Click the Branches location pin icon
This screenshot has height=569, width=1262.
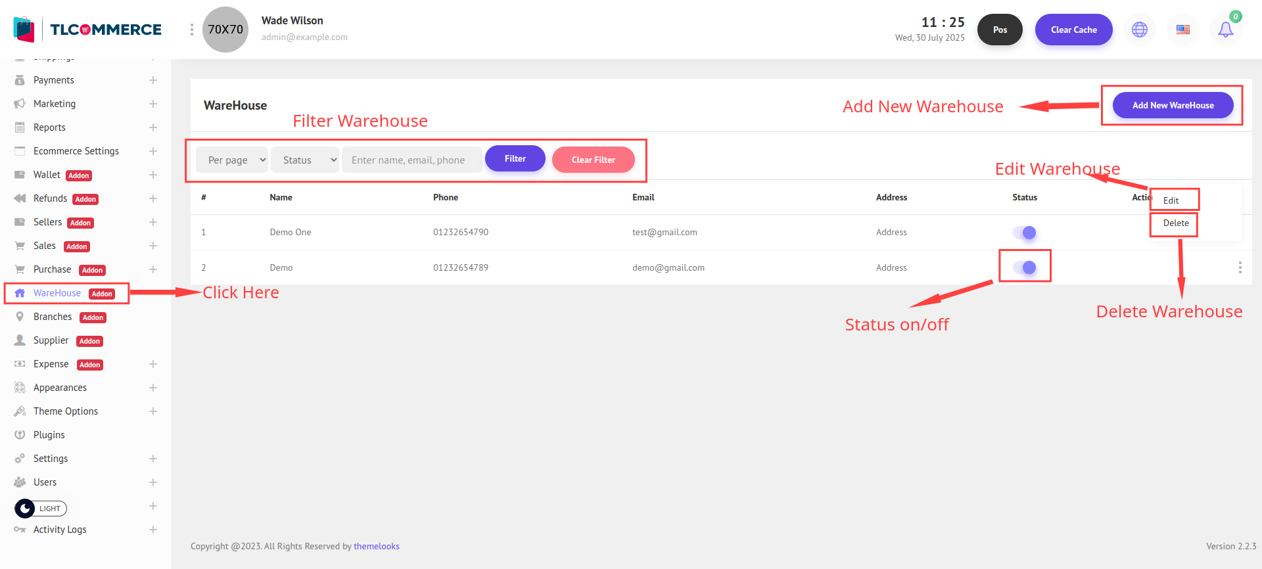[x=20, y=317]
